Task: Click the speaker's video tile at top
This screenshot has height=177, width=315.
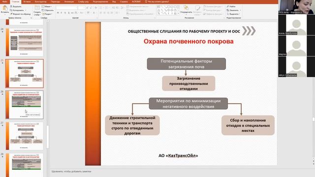Action: click(x=296, y=7)
